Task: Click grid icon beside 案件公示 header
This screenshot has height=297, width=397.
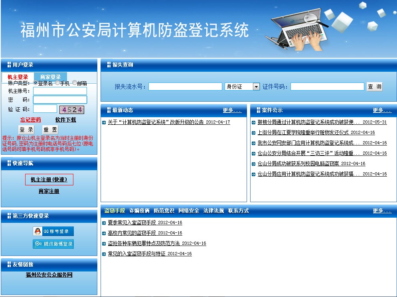Action: 258,110
